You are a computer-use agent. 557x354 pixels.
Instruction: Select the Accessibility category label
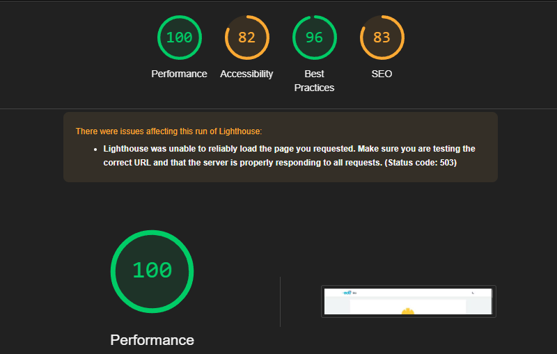coord(246,74)
